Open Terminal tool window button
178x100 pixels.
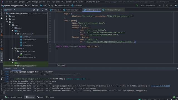(30, 97)
